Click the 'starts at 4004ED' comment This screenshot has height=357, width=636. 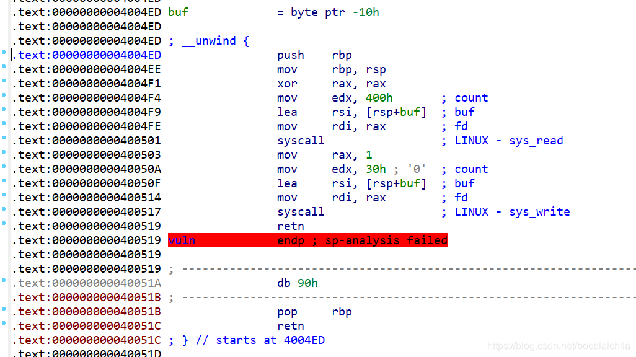[x=270, y=340]
